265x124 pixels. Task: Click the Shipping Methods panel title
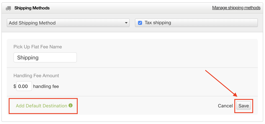[x=32, y=8]
